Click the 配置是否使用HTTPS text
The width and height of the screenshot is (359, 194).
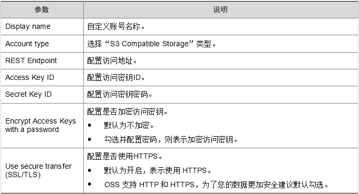(x=125, y=157)
